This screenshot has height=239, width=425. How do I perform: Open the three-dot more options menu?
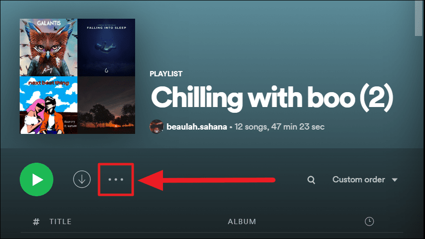click(116, 179)
